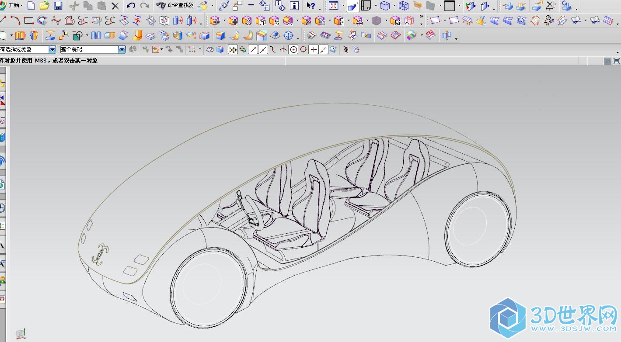Show more toolbar items via >> chevron
Image resolution: width=621 pixels, height=342 pixels.
coord(421,17)
